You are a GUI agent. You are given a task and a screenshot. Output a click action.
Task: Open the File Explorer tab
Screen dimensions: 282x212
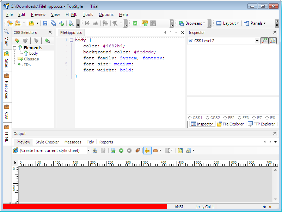click(x=231, y=124)
